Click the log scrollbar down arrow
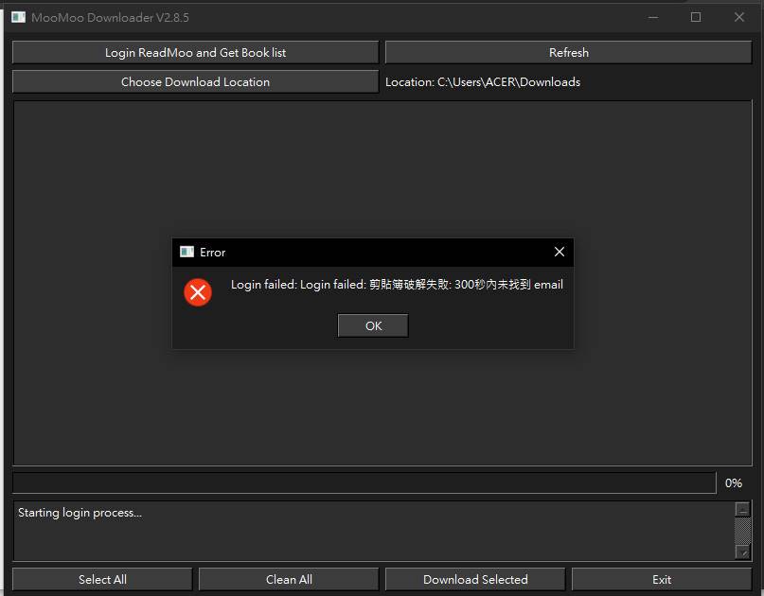 [x=742, y=552]
